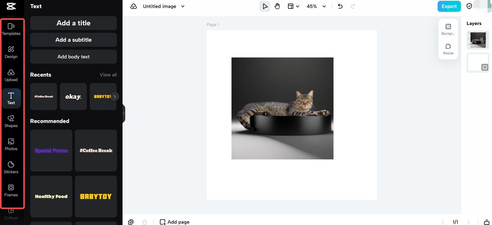This screenshot has width=492, height=225.
Task: Undo the last action
Action: 340,6
